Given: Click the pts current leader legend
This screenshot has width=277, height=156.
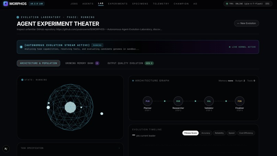Looking at the screenshot, I should [146, 136].
